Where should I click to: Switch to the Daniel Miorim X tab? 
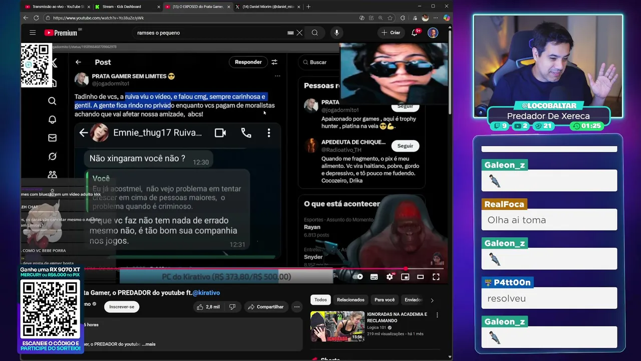click(x=268, y=7)
